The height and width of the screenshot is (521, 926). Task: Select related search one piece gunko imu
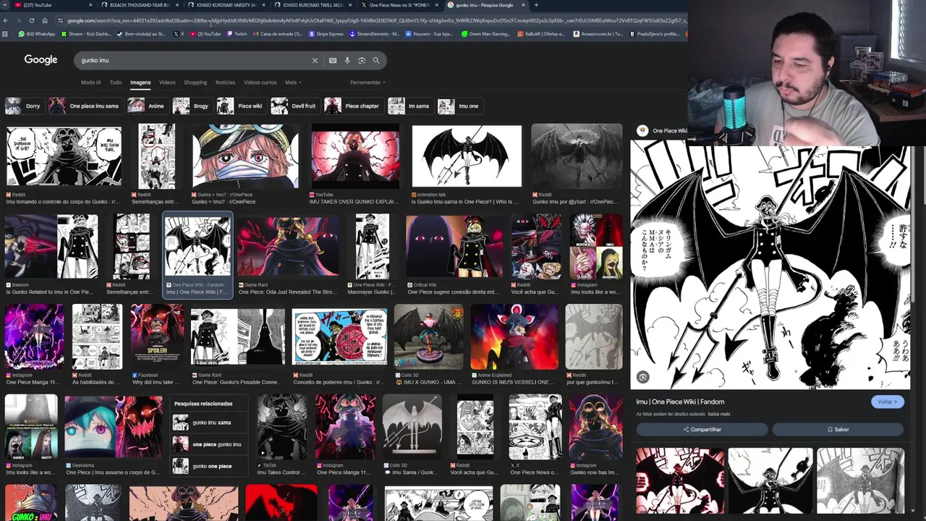click(x=210, y=444)
